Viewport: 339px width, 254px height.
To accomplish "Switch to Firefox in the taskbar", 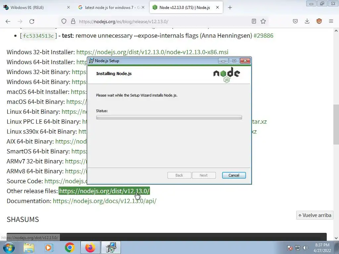I will coord(90,247).
